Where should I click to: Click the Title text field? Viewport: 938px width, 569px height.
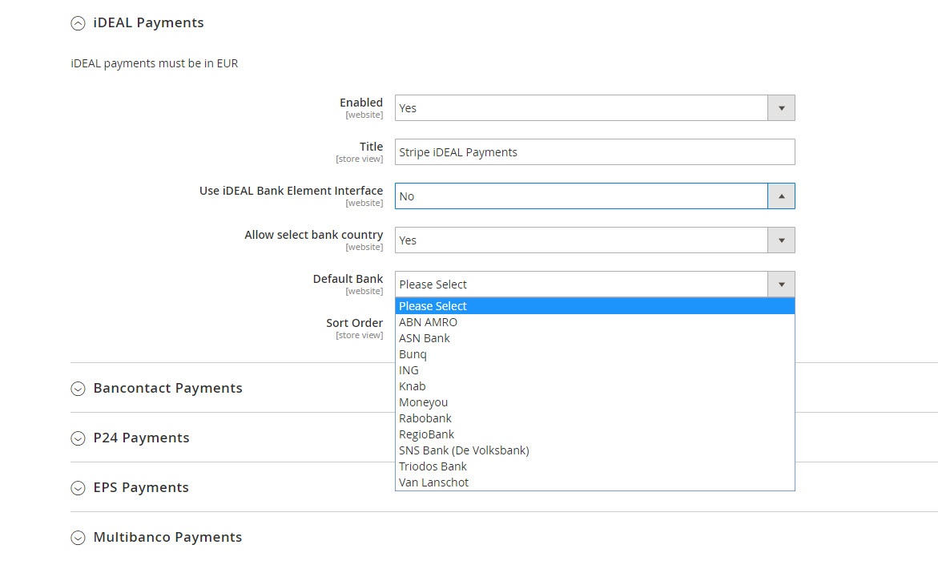click(594, 152)
